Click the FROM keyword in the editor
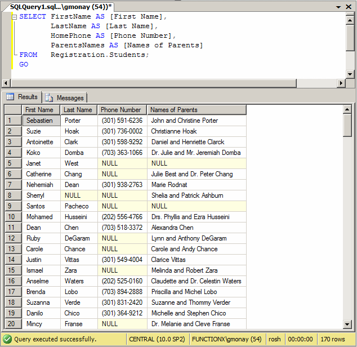This screenshot has height=347, width=357. (x=28, y=55)
